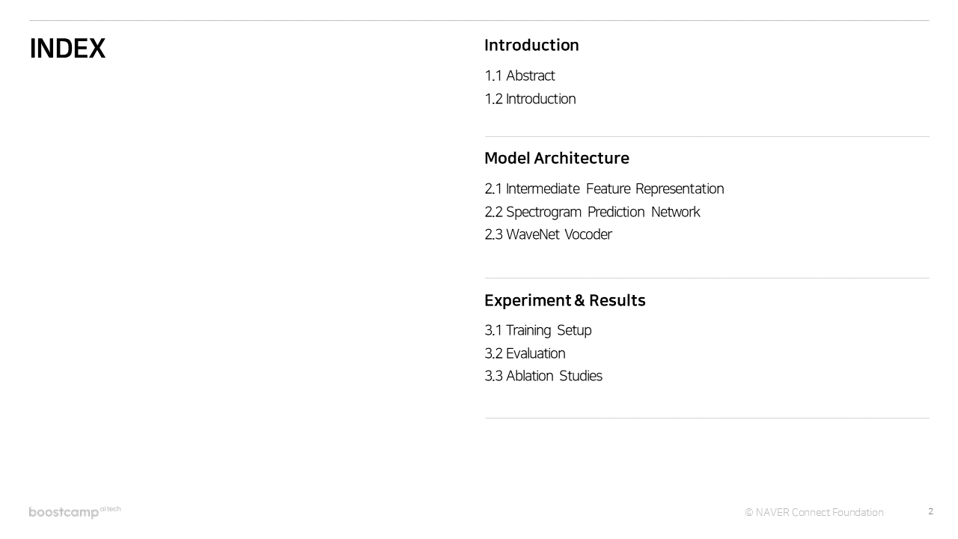The width and height of the screenshot is (958, 539).
Task: Click slide page number 2
Action: point(930,511)
